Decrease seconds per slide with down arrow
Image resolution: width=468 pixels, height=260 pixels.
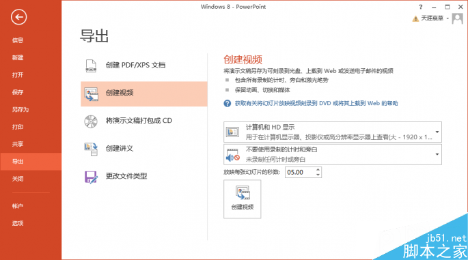[318, 175]
